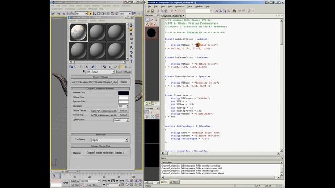Open the selection filter dropdown in 3ds Max

pos(86,14)
